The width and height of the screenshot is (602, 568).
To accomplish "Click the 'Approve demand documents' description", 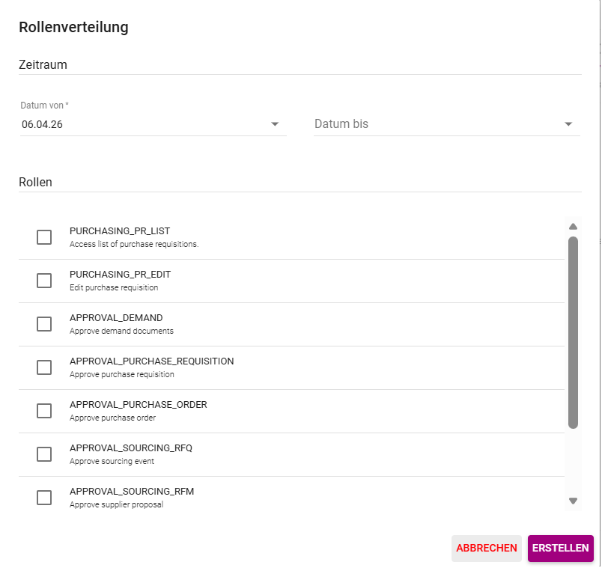I will point(121,331).
